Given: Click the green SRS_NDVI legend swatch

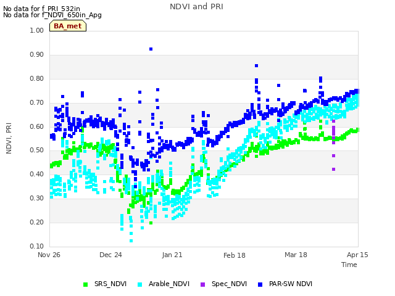Looking at the screenshot, I should coord(86,285).
